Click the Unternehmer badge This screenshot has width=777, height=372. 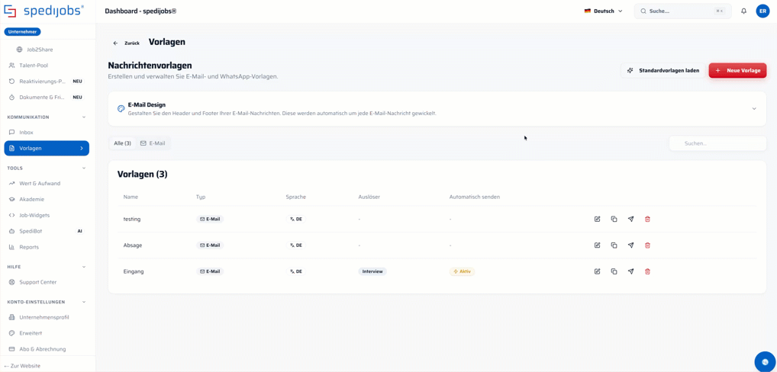[x=23, y=32]
